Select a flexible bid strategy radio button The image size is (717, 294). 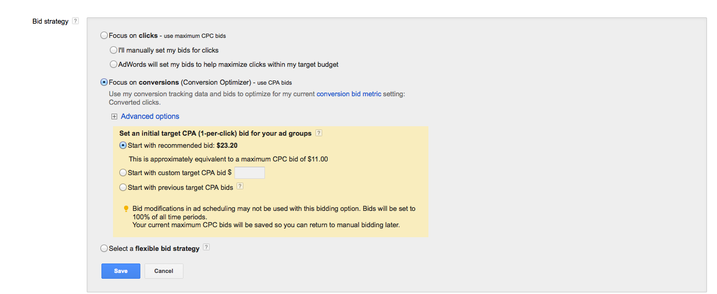coord(104,248)
